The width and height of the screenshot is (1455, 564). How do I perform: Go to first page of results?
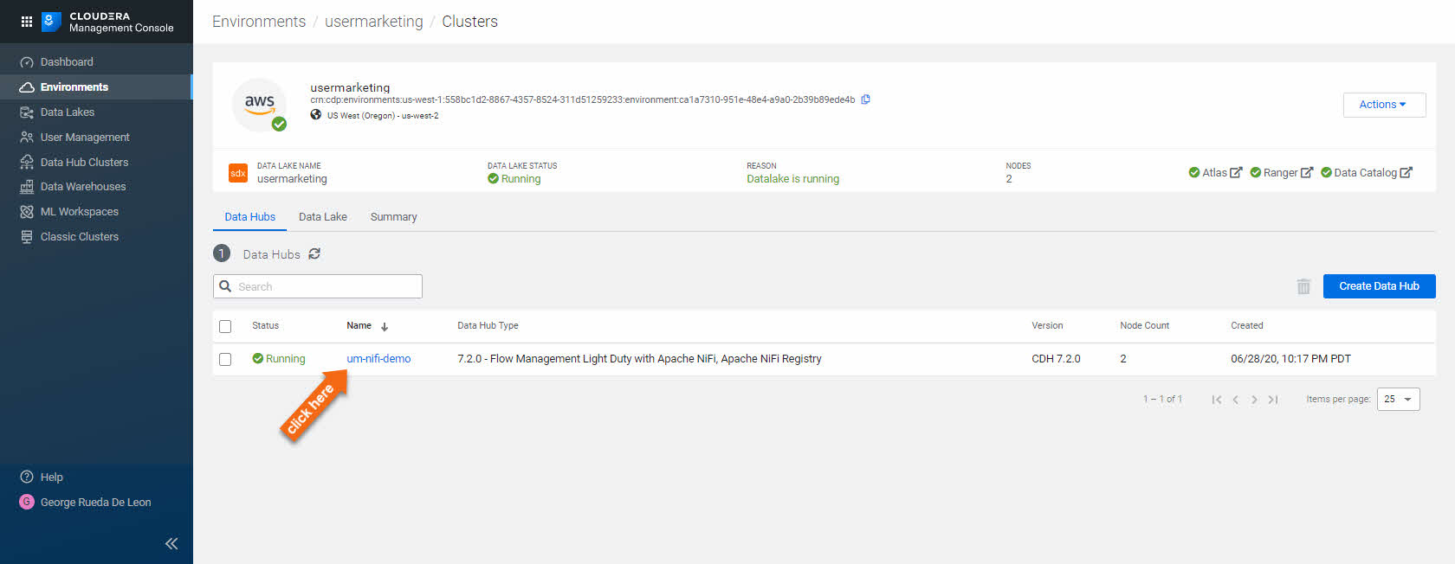1217,400
